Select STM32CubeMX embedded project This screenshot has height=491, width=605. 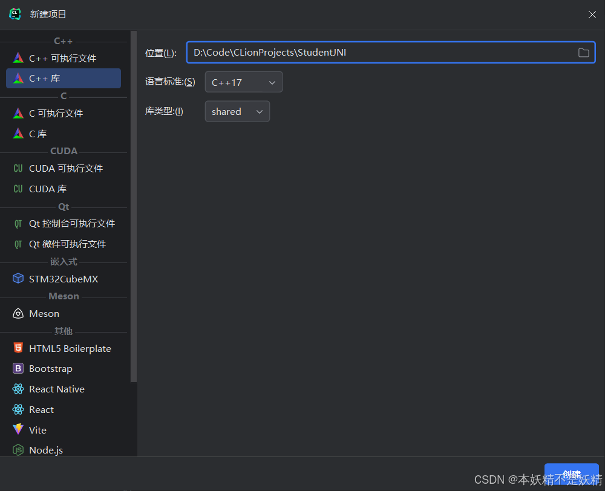click(x=64, y=279)
